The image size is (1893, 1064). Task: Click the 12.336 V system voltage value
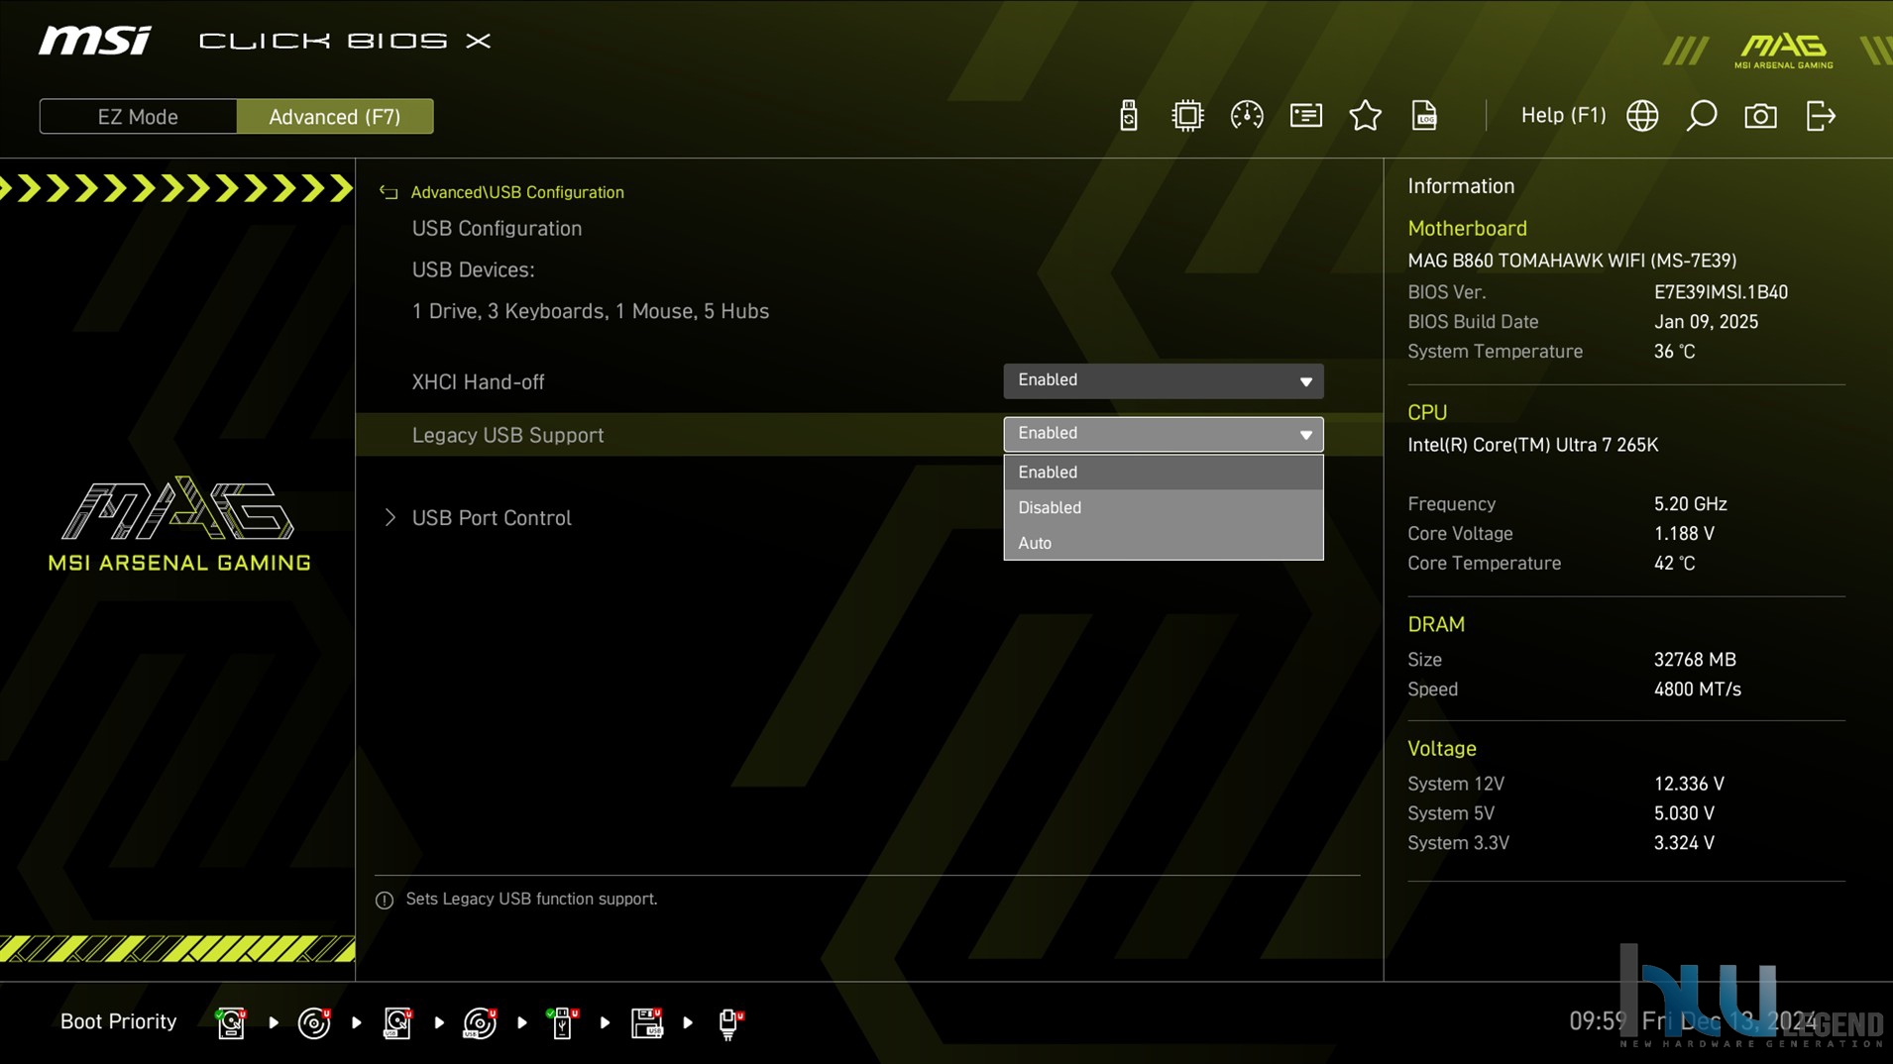click(x=1689, y=784)
